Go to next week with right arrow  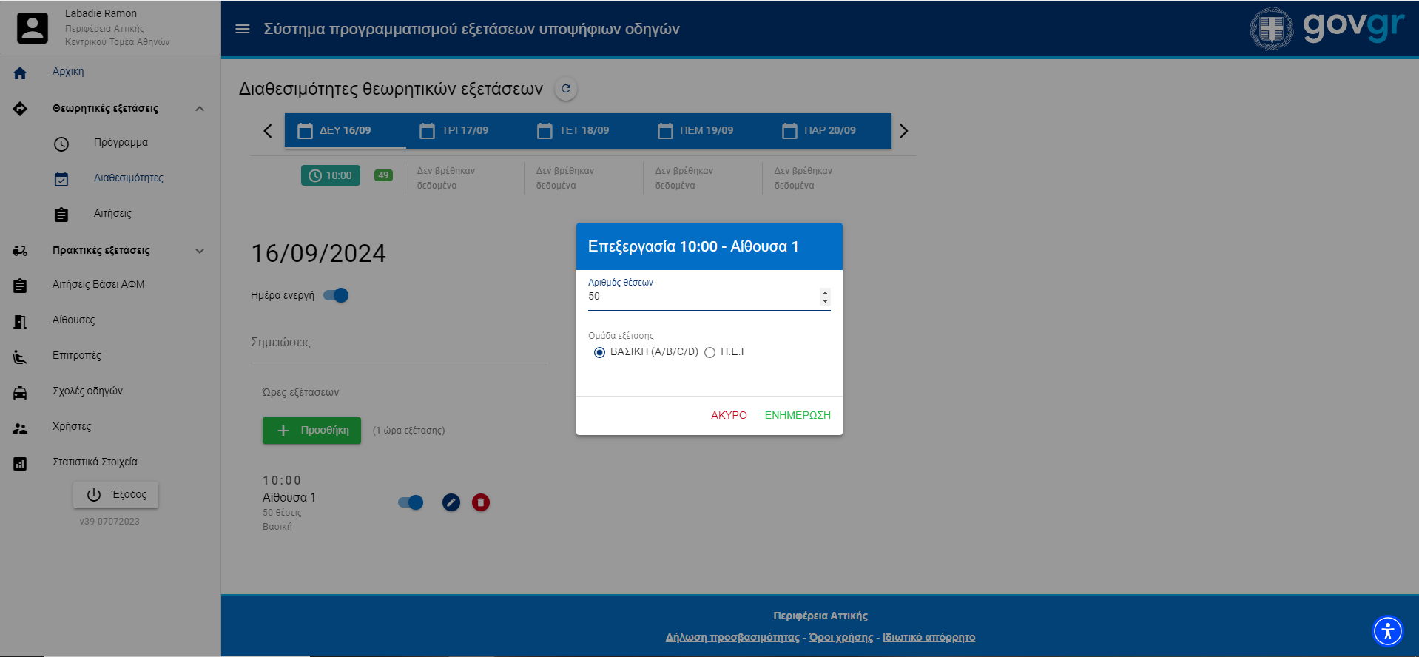(x=903, y=131)
